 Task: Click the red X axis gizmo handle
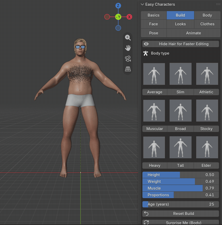click(x=129, y=17)
